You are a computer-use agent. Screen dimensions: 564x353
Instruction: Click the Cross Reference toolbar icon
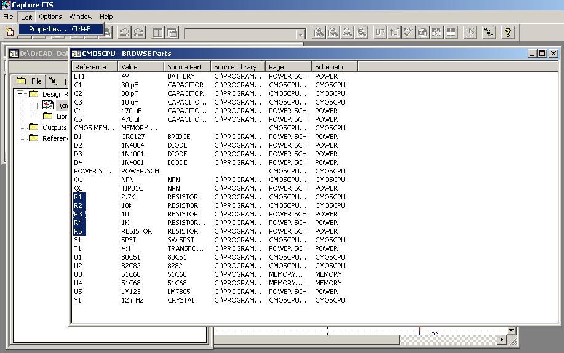[x=436, y=33]
